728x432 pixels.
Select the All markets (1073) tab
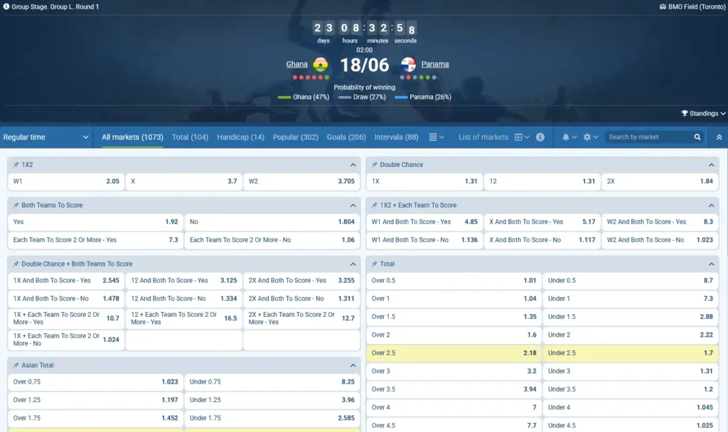(132, 137)
